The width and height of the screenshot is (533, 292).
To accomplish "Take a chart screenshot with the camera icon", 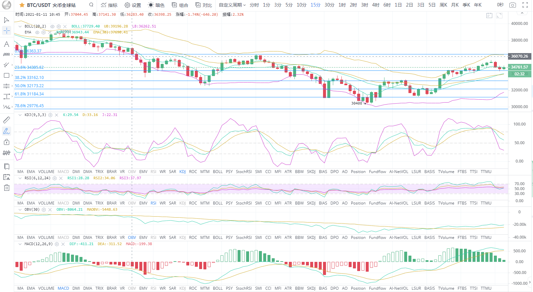I will [512, 5].
